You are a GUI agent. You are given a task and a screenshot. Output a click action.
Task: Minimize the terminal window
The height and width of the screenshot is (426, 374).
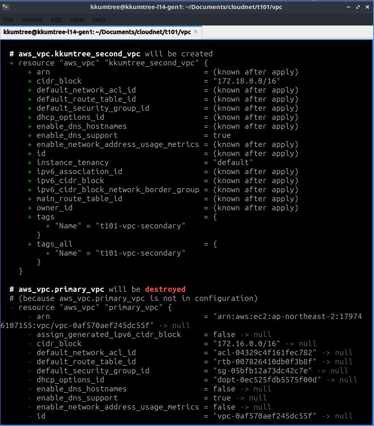pos(349,7)
